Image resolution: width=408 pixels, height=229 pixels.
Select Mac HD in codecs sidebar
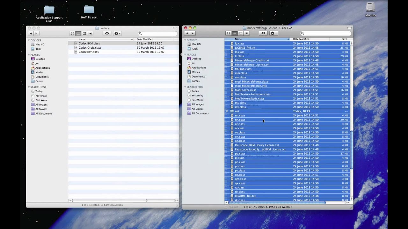pyautogui.click(x=40, y=45)
